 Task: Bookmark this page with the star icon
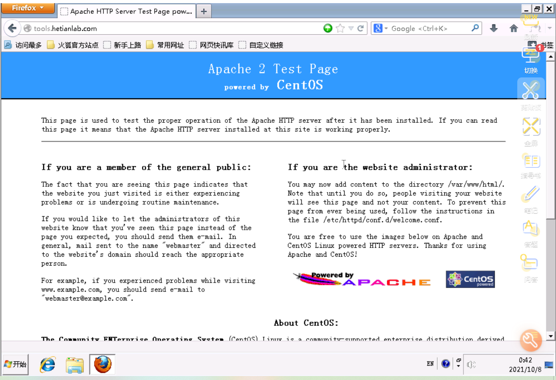[x=340, y=28]
